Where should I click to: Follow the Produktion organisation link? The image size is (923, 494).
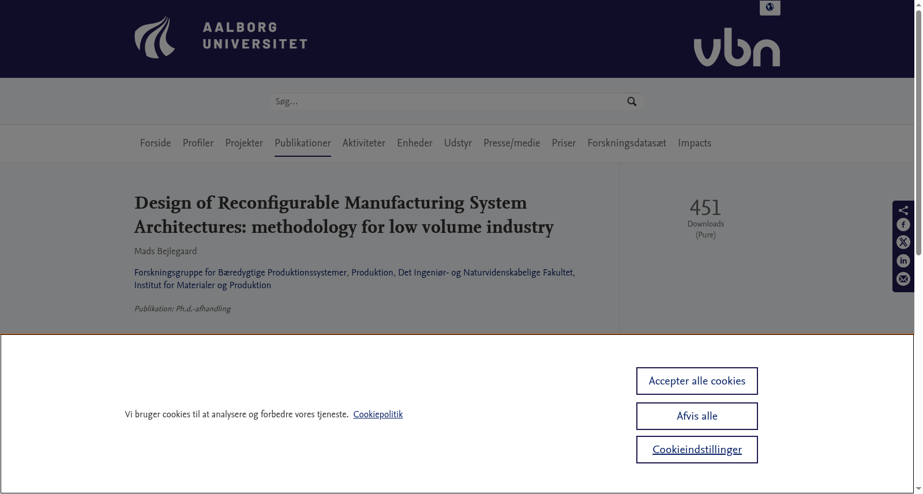(372, 273)
